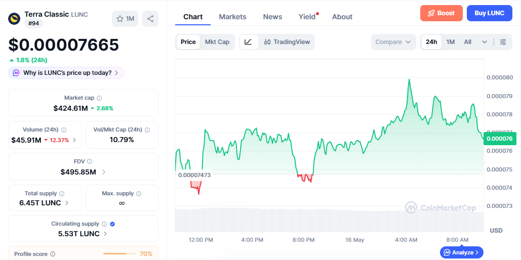Viewport: 521px width, 260px height.
Task: Set chart range to 24h
Action: 431,42
